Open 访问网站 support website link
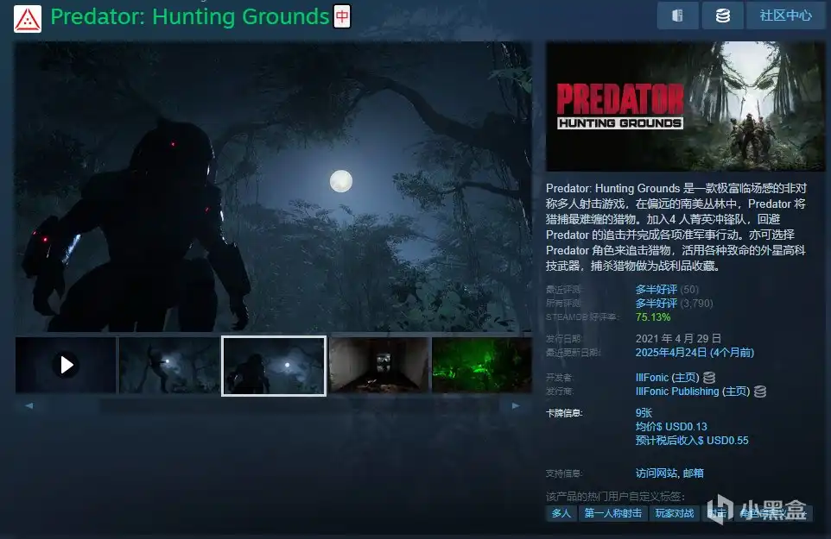 [657, 473]
